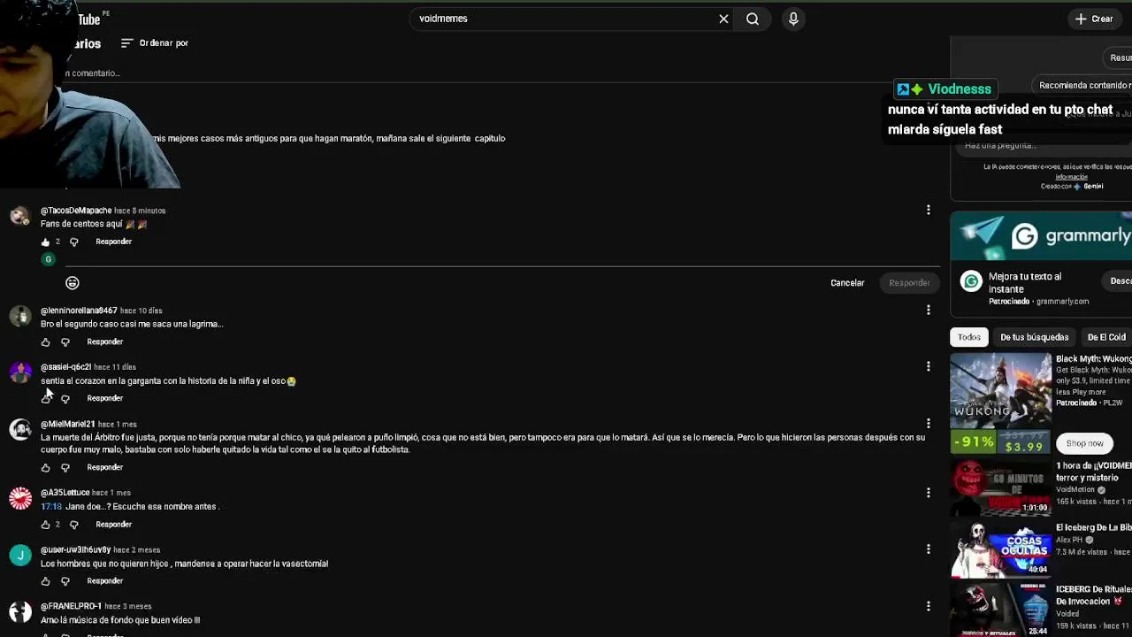Open options menu for @lenninorellana8467 comment

click(928, 310)
